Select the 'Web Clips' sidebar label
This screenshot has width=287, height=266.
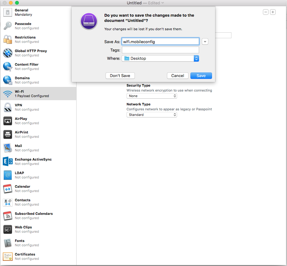[23, 227]
